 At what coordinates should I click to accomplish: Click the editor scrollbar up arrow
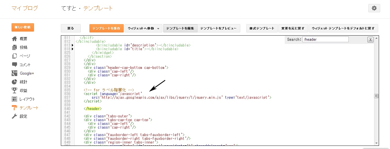coord(376,38)
